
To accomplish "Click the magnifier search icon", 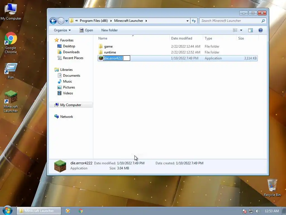I will [x=263, y=21].
